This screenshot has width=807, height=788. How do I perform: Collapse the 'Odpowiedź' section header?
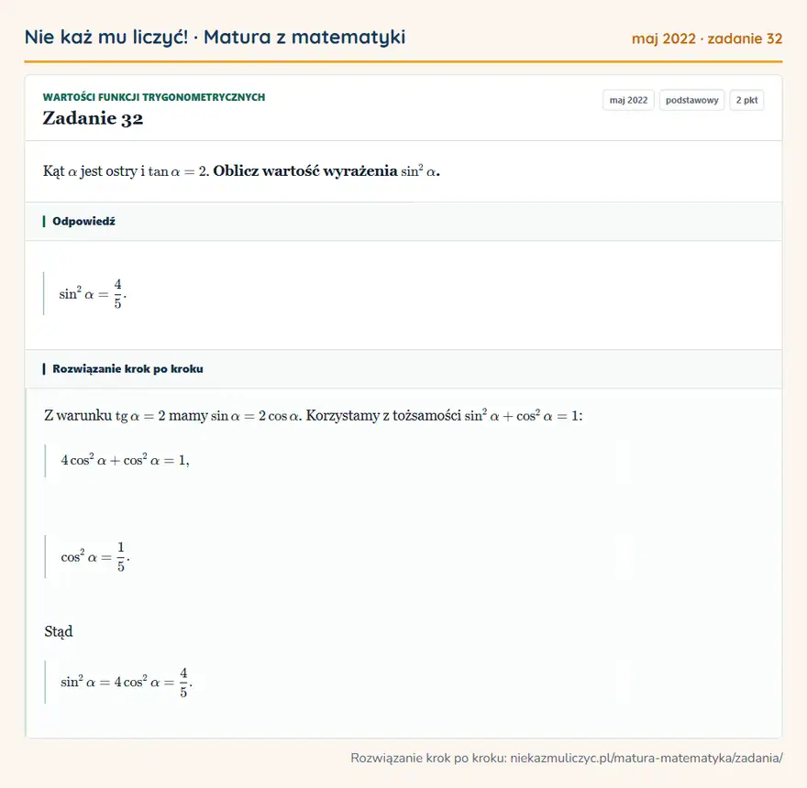tap(403, 221)
